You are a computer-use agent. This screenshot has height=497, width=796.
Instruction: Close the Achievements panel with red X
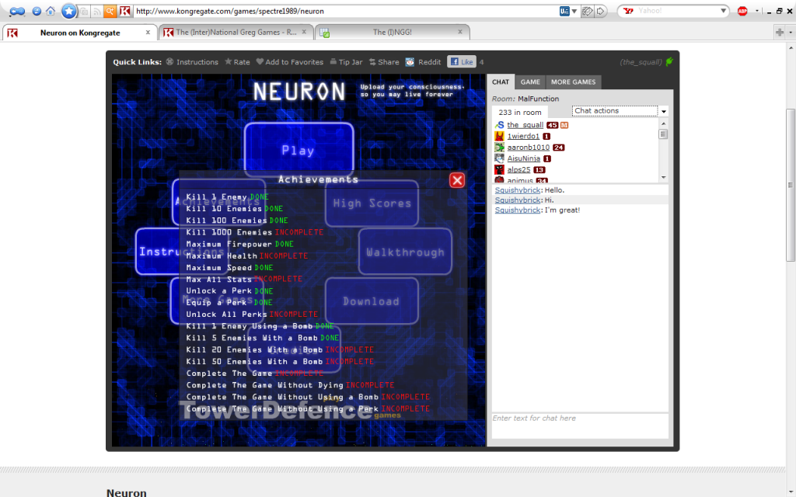[457, 180]
